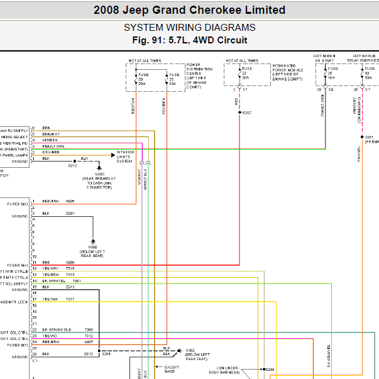Click the 'FUSE 26 10A' label
379x379 pixels.
click(332, 73)
